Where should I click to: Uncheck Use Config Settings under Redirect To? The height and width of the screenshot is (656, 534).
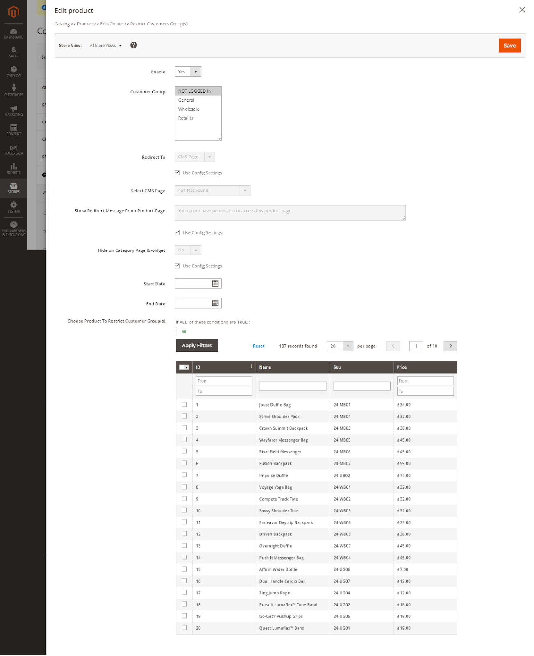(177, 173)
